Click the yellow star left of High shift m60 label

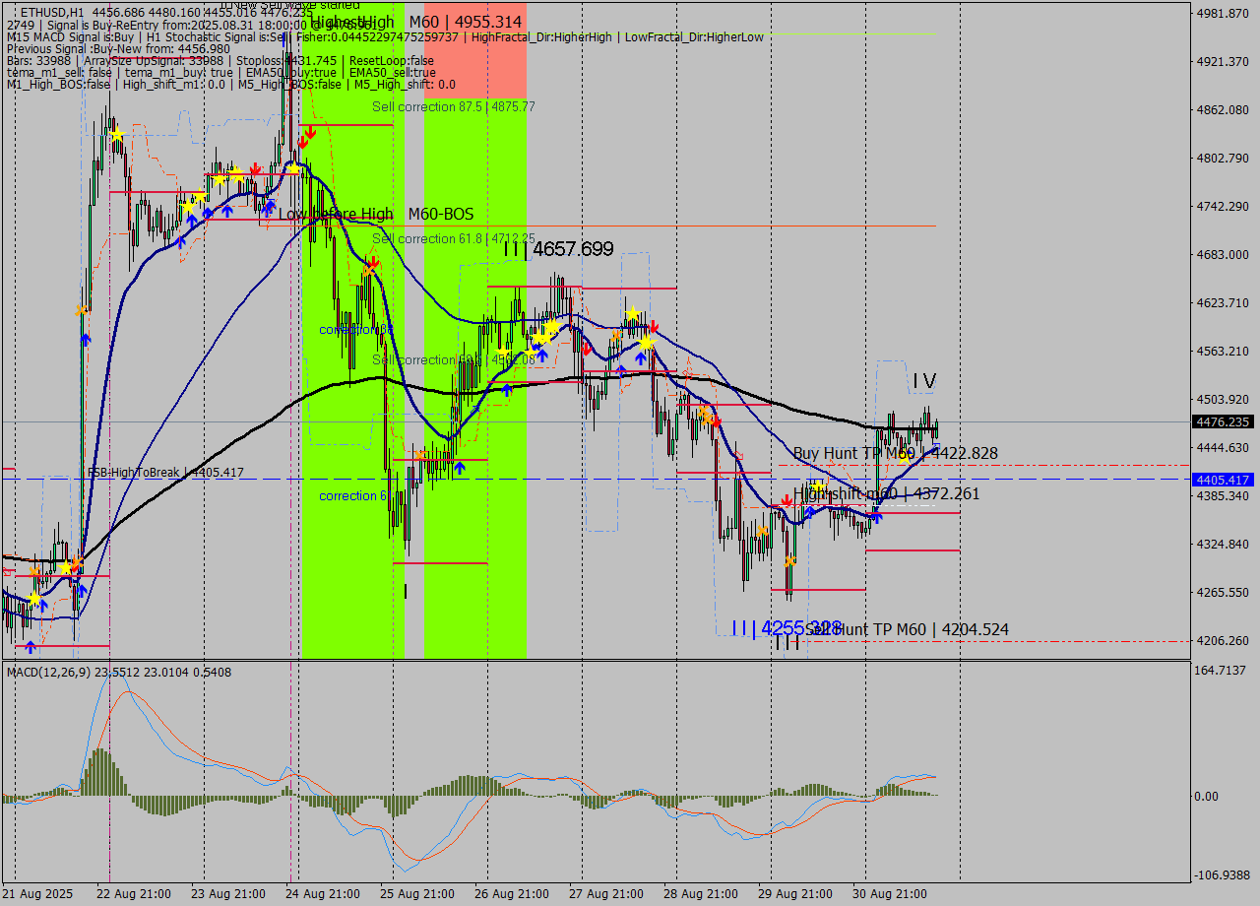tap(818, 488)
